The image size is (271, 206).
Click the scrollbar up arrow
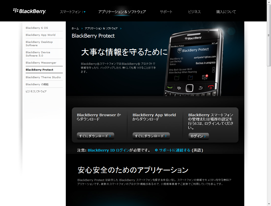coord(269,2)
